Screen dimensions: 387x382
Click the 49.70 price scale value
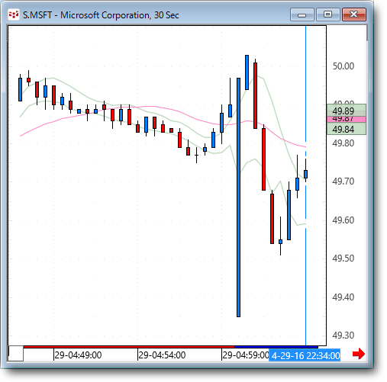click(x=343, y=181)
